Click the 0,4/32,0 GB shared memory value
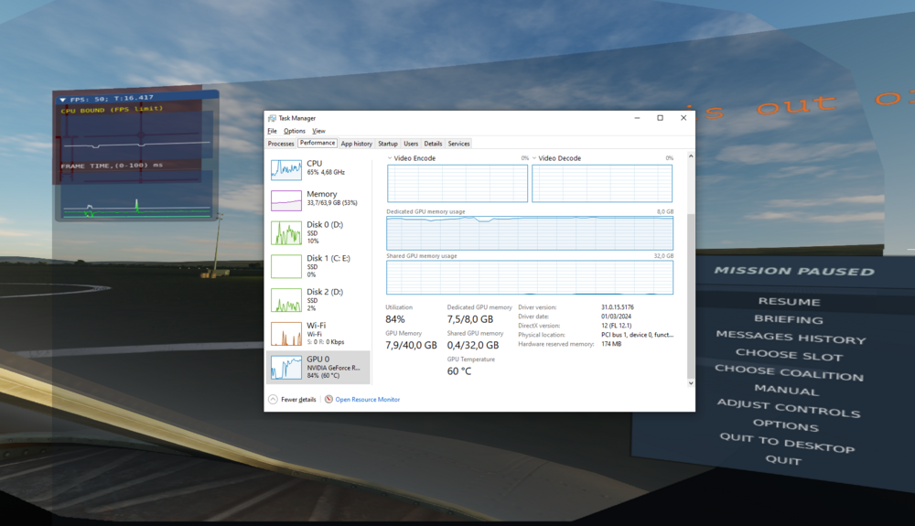Image resolution: width=915 pixels, height=526 pixels. 473,345
